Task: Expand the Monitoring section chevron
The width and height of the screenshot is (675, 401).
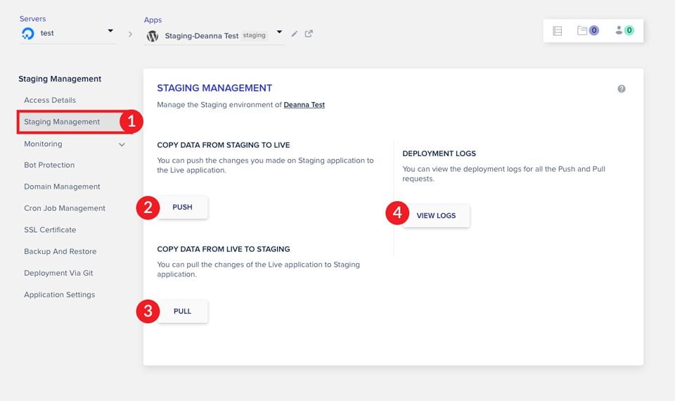Action: click(122, 144)
